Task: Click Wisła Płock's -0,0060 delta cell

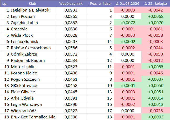Action: [128, 35]
